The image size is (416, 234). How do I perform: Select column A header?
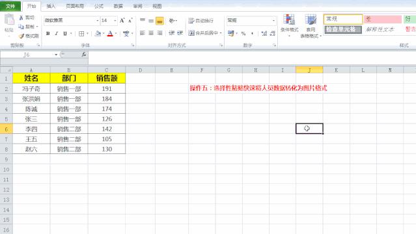pos(31,70)
